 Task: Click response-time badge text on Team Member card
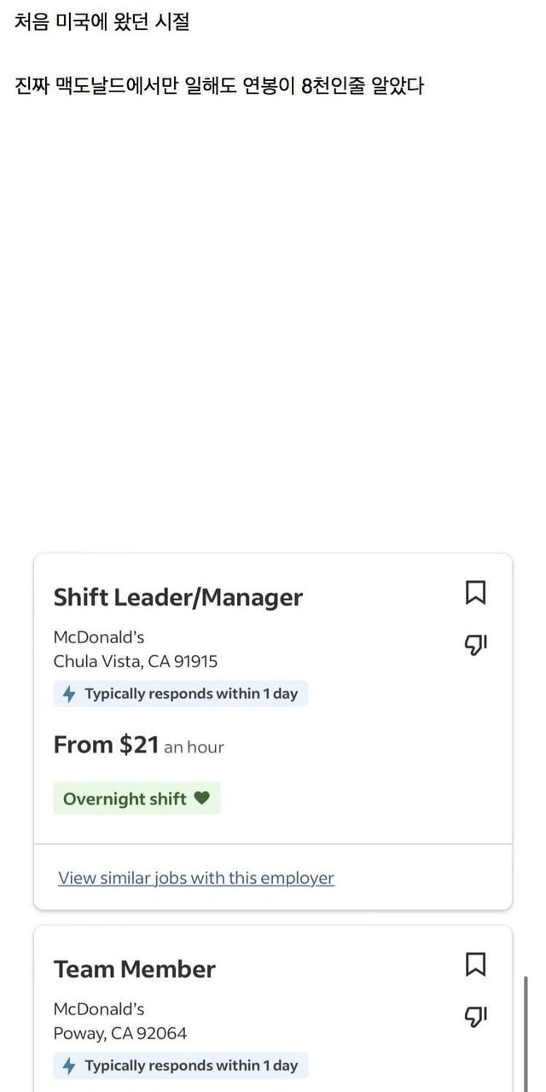click(191, 1066)
